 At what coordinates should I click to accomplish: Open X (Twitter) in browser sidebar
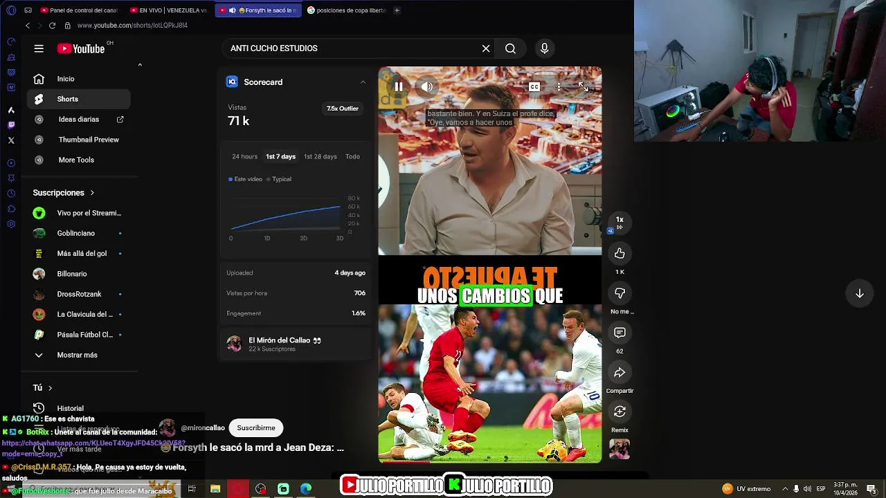11,140
